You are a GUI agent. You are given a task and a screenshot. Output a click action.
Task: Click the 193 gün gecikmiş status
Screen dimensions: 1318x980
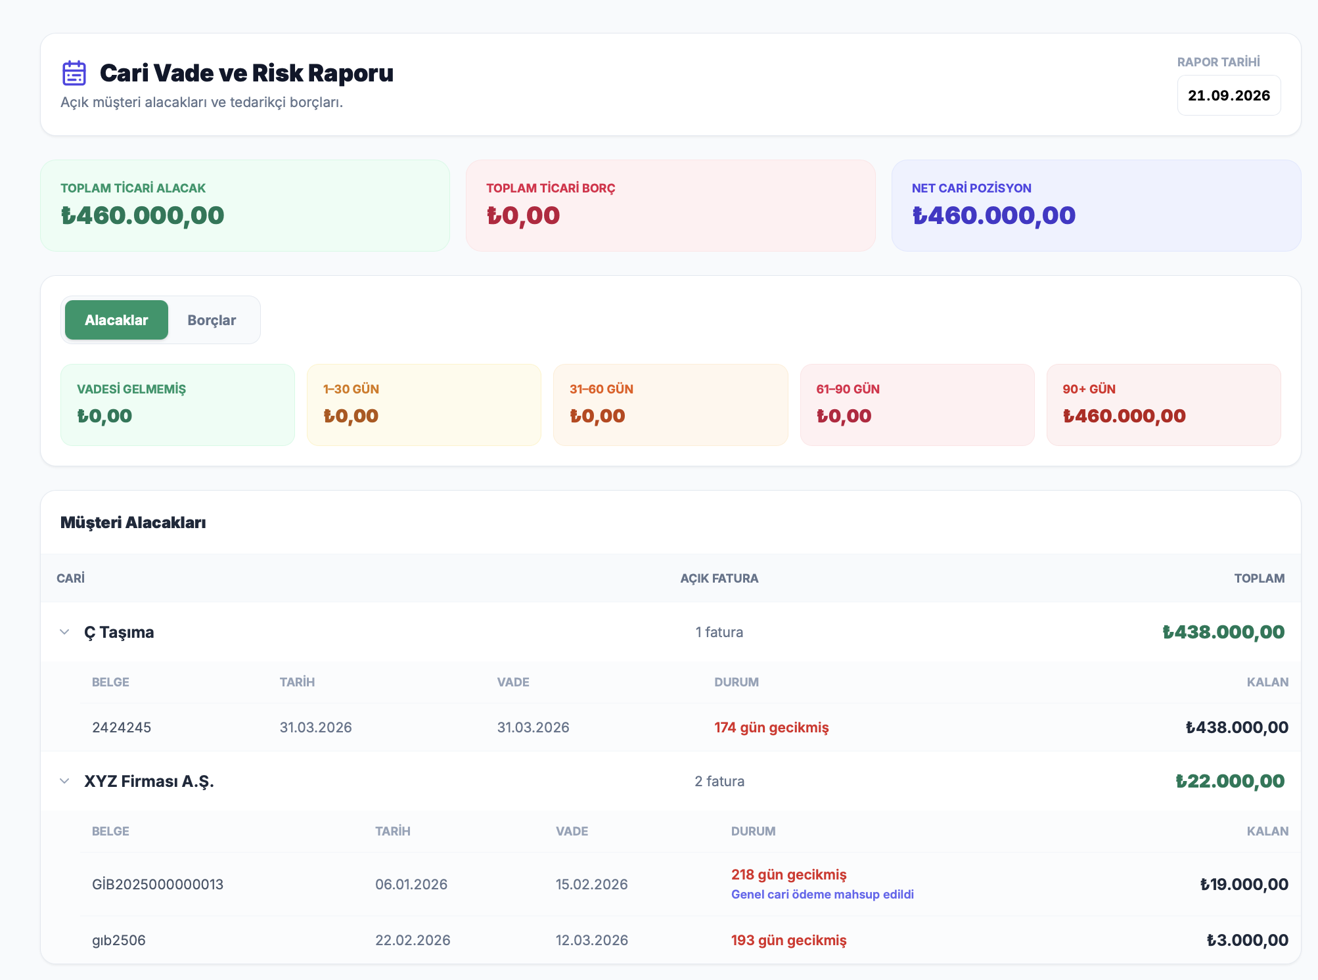click(x=788, y=940)
